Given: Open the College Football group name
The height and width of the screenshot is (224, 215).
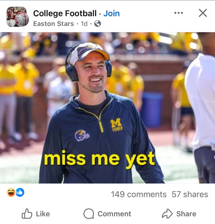Looking at the screenshot, I should 64,14.
